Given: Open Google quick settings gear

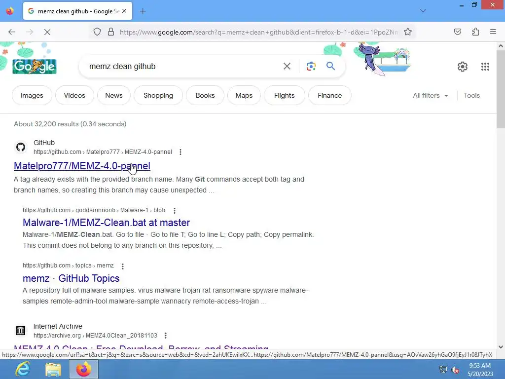Looking at the screenshot, I should click(x=462, y=67).
